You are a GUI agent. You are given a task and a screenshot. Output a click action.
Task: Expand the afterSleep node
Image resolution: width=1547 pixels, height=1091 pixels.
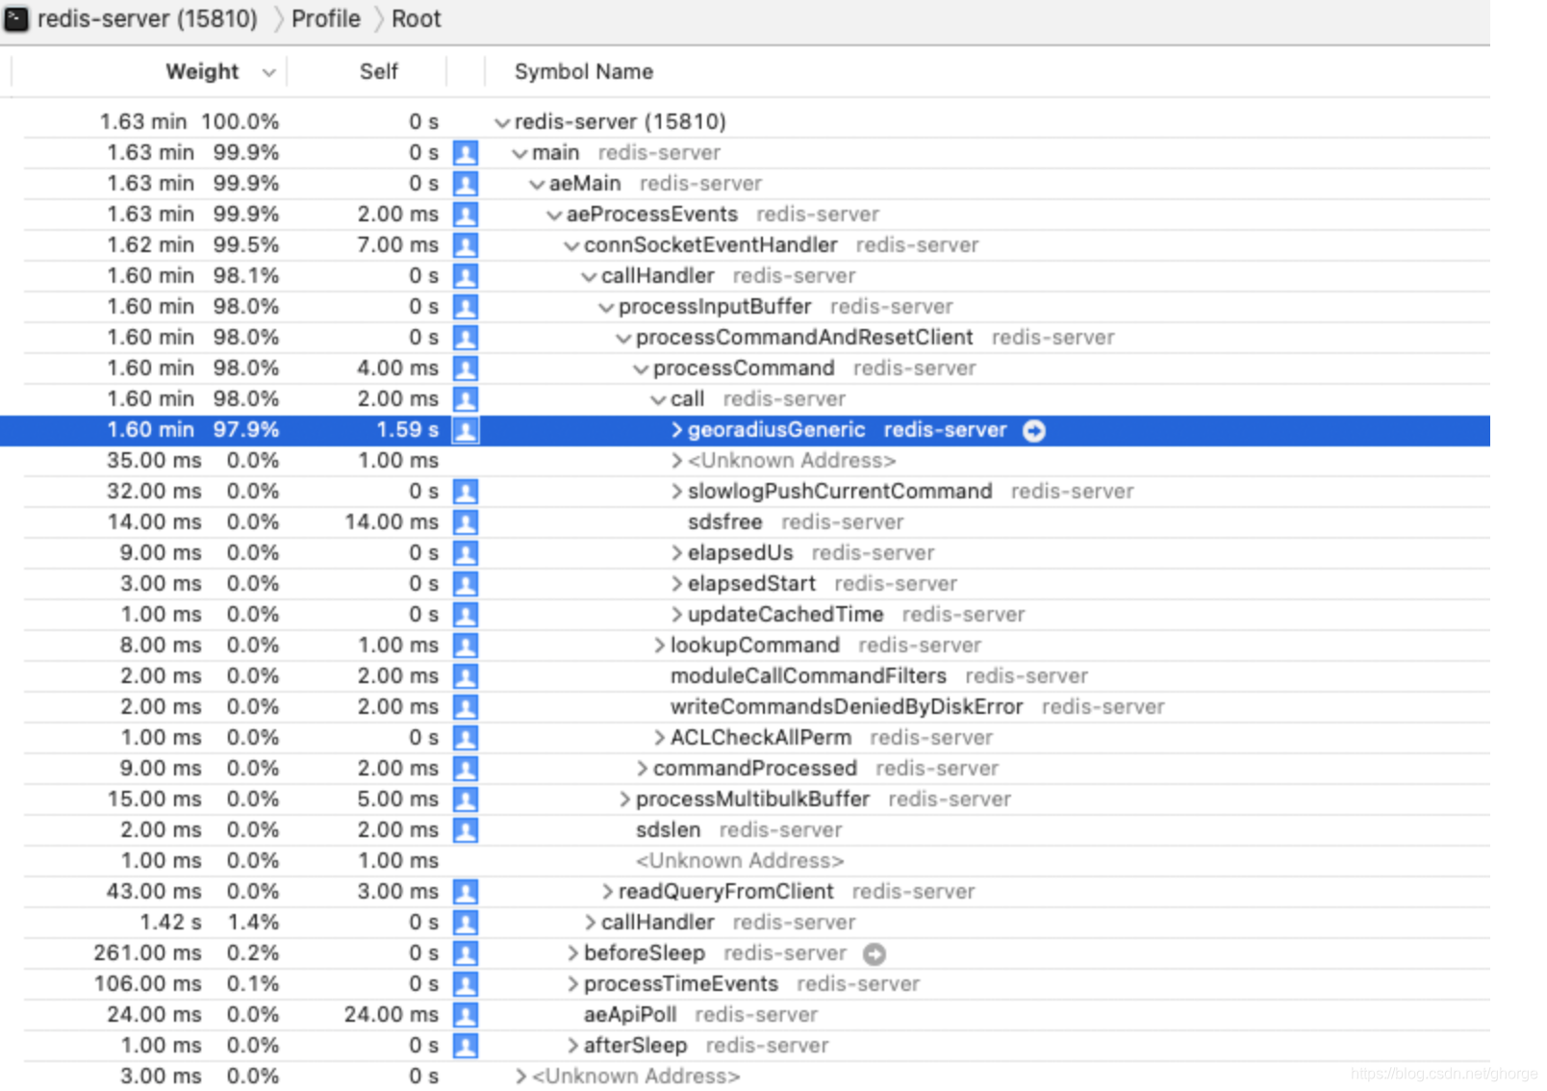point(572,1046)
